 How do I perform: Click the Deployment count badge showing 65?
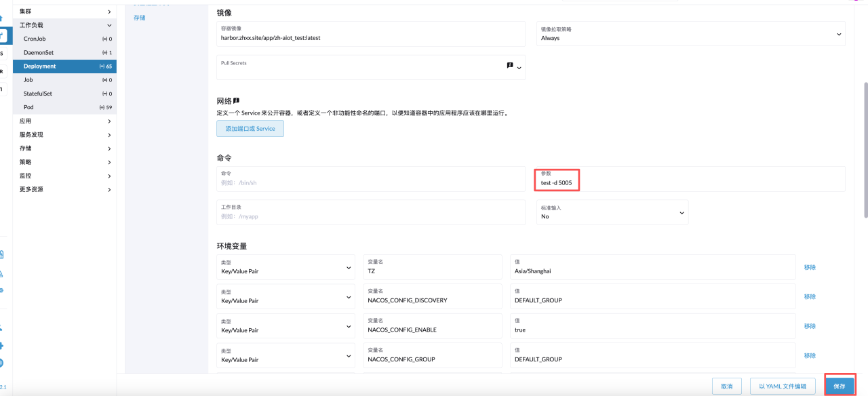coord(106,66)
